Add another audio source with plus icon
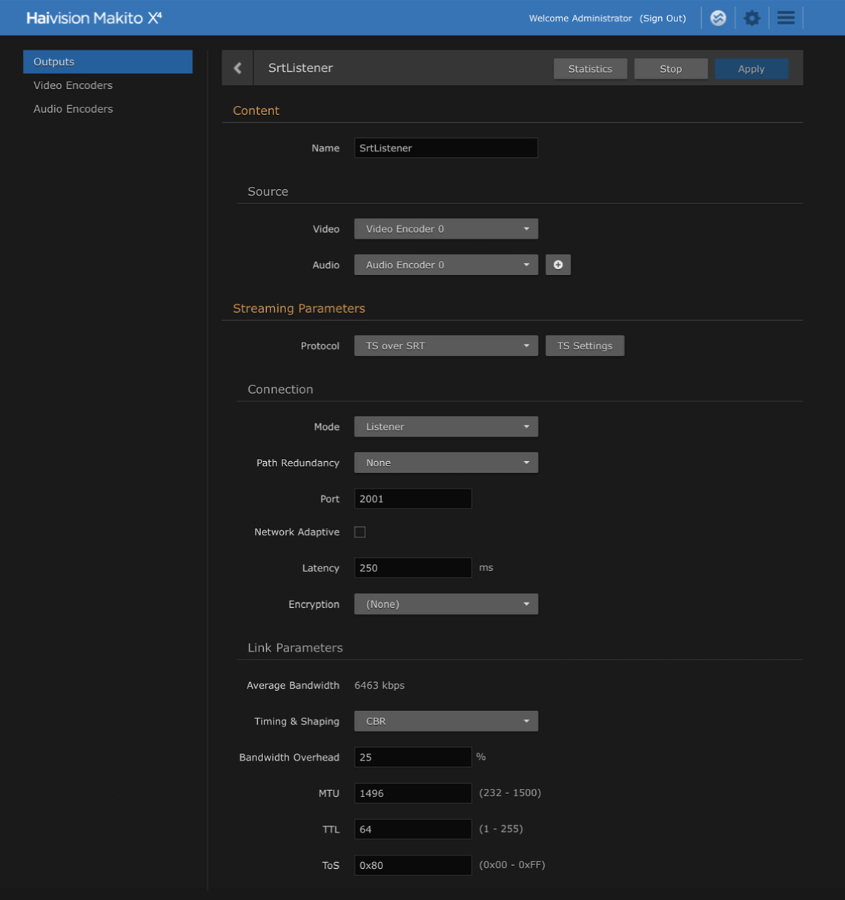Viewport: 845px width, 900px height. [558, 265]
